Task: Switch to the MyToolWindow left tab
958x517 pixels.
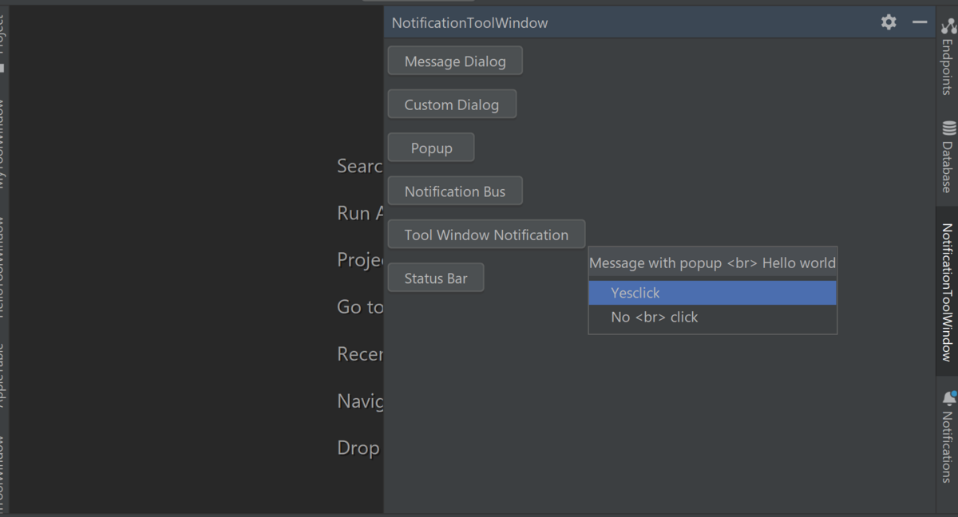Action: click(2, 144)
